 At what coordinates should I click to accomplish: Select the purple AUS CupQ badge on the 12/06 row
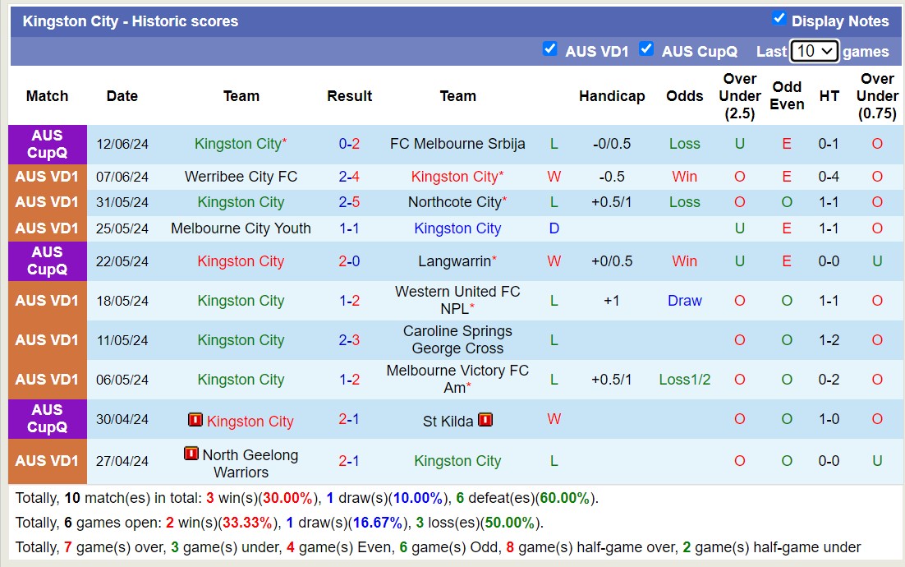tap(47, 144)
